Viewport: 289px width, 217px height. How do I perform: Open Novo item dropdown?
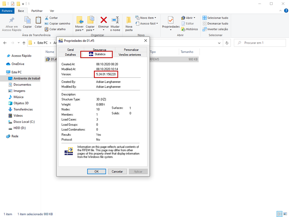pos(146,18)
